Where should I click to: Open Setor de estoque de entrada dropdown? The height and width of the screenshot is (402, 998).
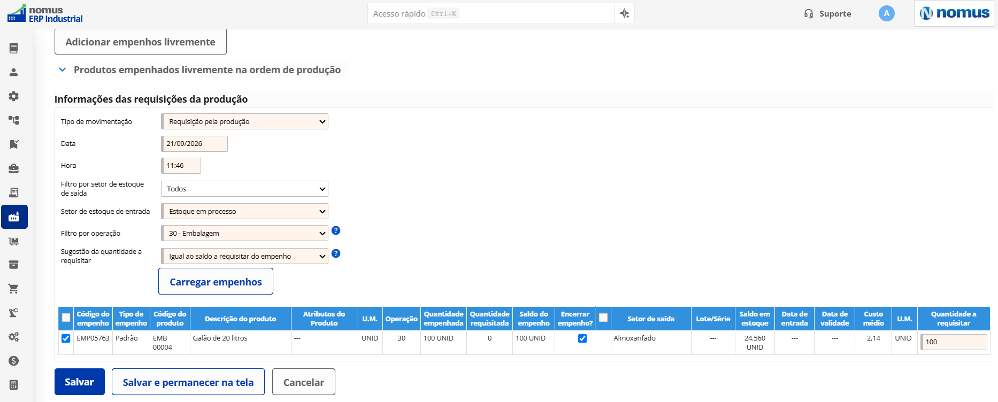coord(245,211)
